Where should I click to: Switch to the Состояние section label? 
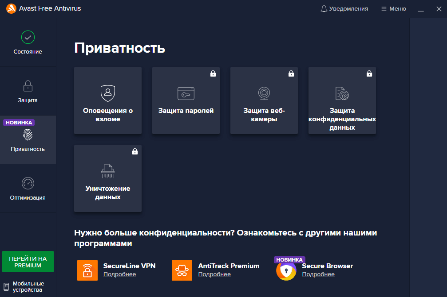click(x=28, y=52)
